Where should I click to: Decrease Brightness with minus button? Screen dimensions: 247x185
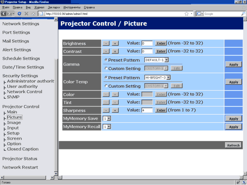106,43
